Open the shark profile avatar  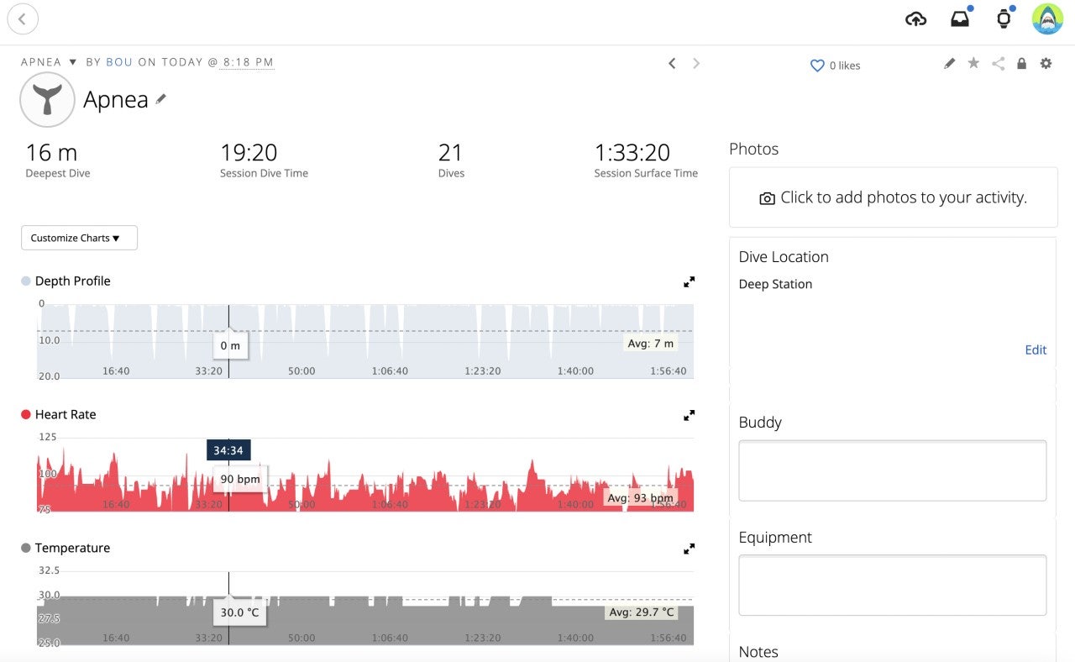[x=1047, y=18]
